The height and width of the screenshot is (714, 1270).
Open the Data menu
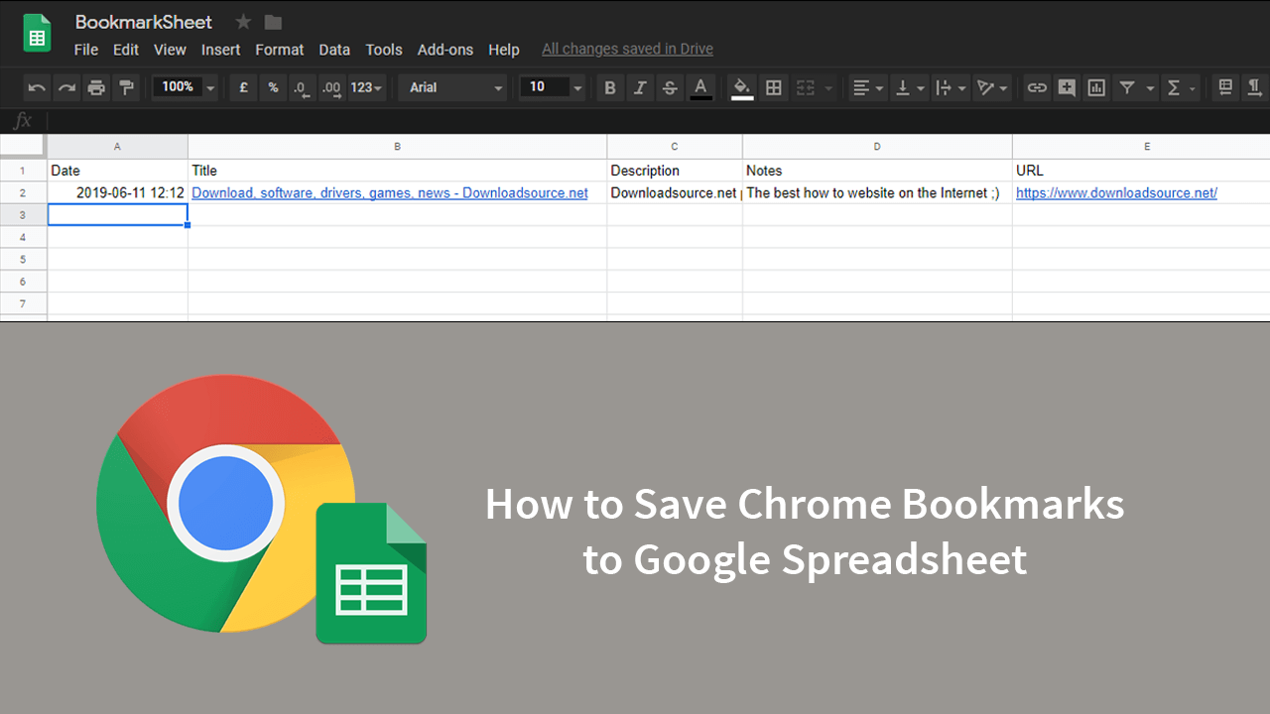pyautogui.click(x=334, y=50)
